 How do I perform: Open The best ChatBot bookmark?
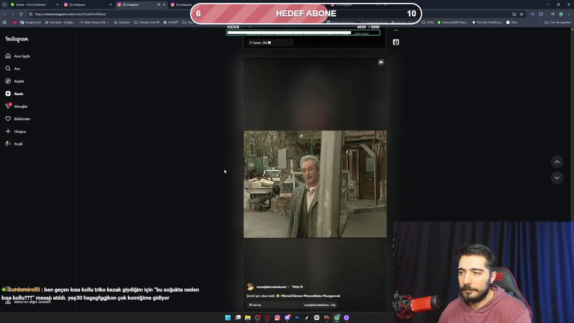[487, 22]
